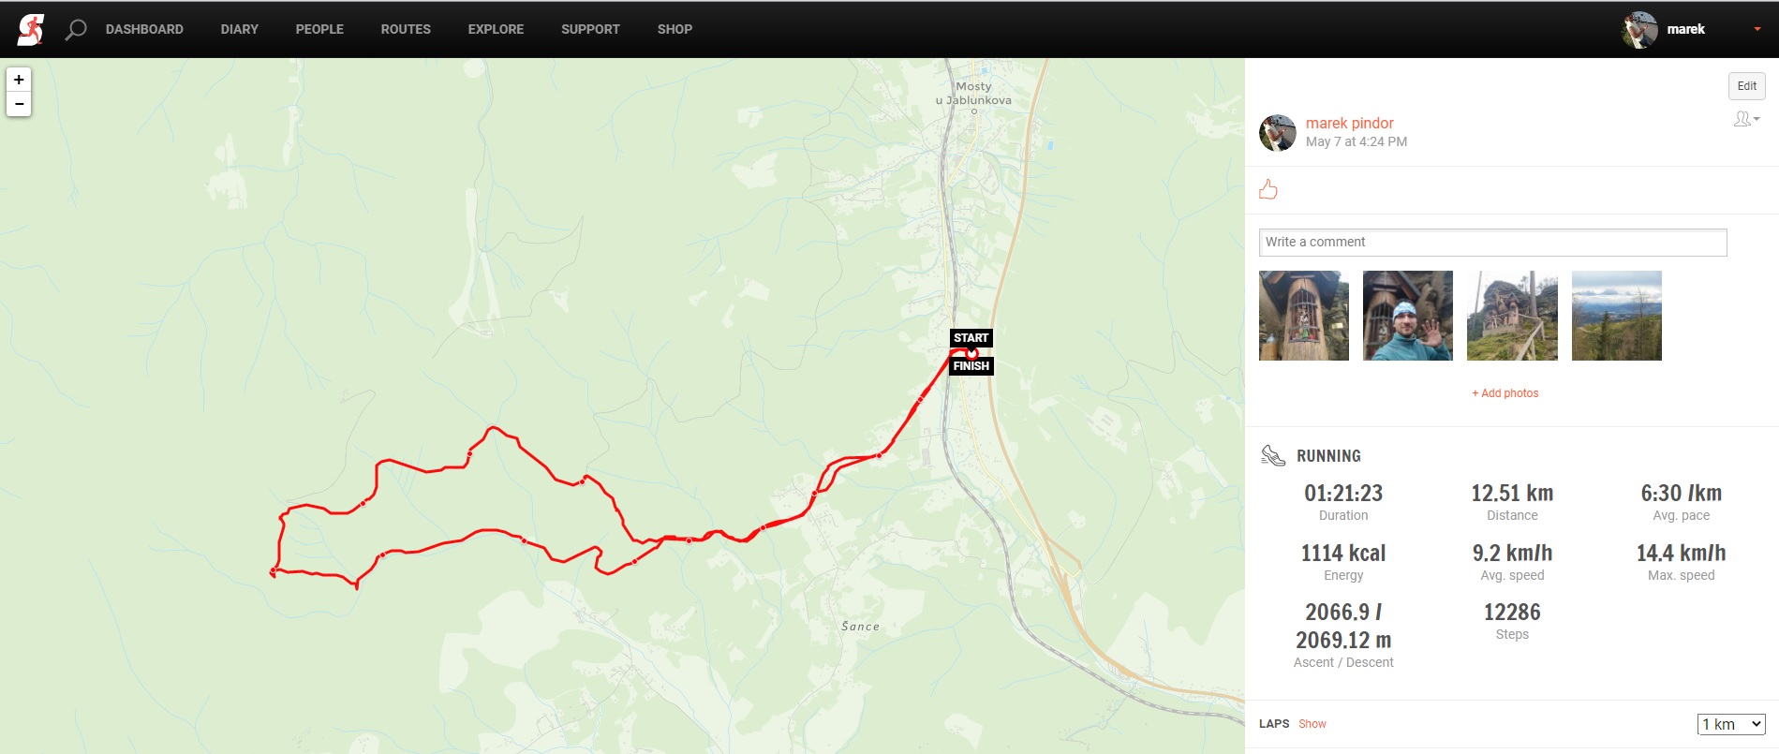Open the mountain landscape photo thumbnail
The image size is (1779, 754).
coord(1617,316)
